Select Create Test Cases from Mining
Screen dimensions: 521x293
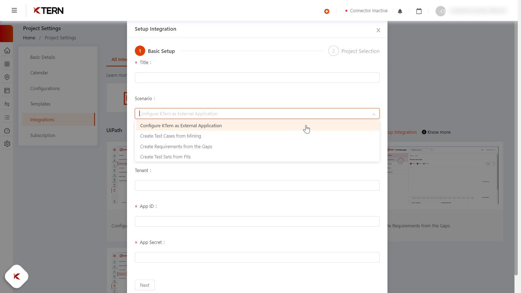point(257,136)
